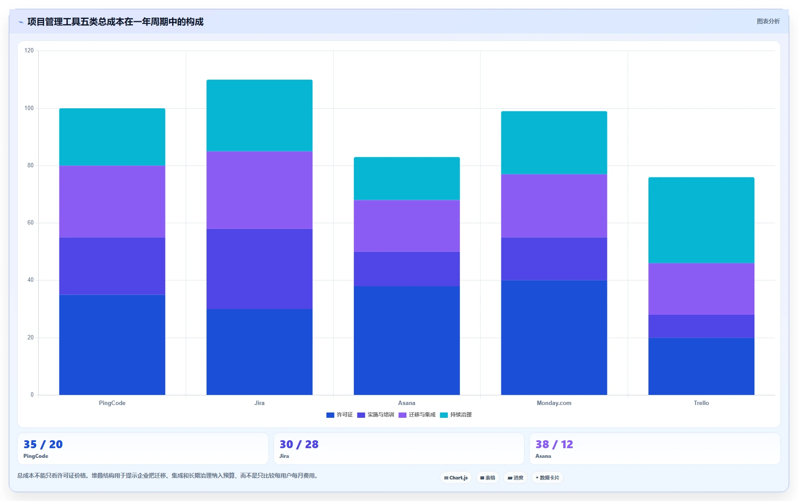Click the footer note starting 总成本不能只看许可证价格
Screen dimensions: 798x501
(168, 475)
